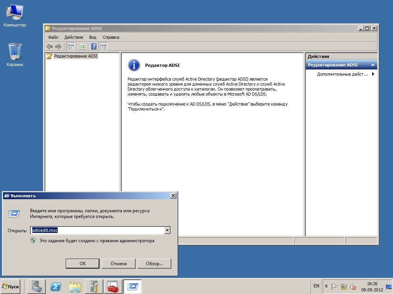This screenshot has width=393, height=294.
Task: Click the Дополнительные действия action
Action: tap(342, 74)
